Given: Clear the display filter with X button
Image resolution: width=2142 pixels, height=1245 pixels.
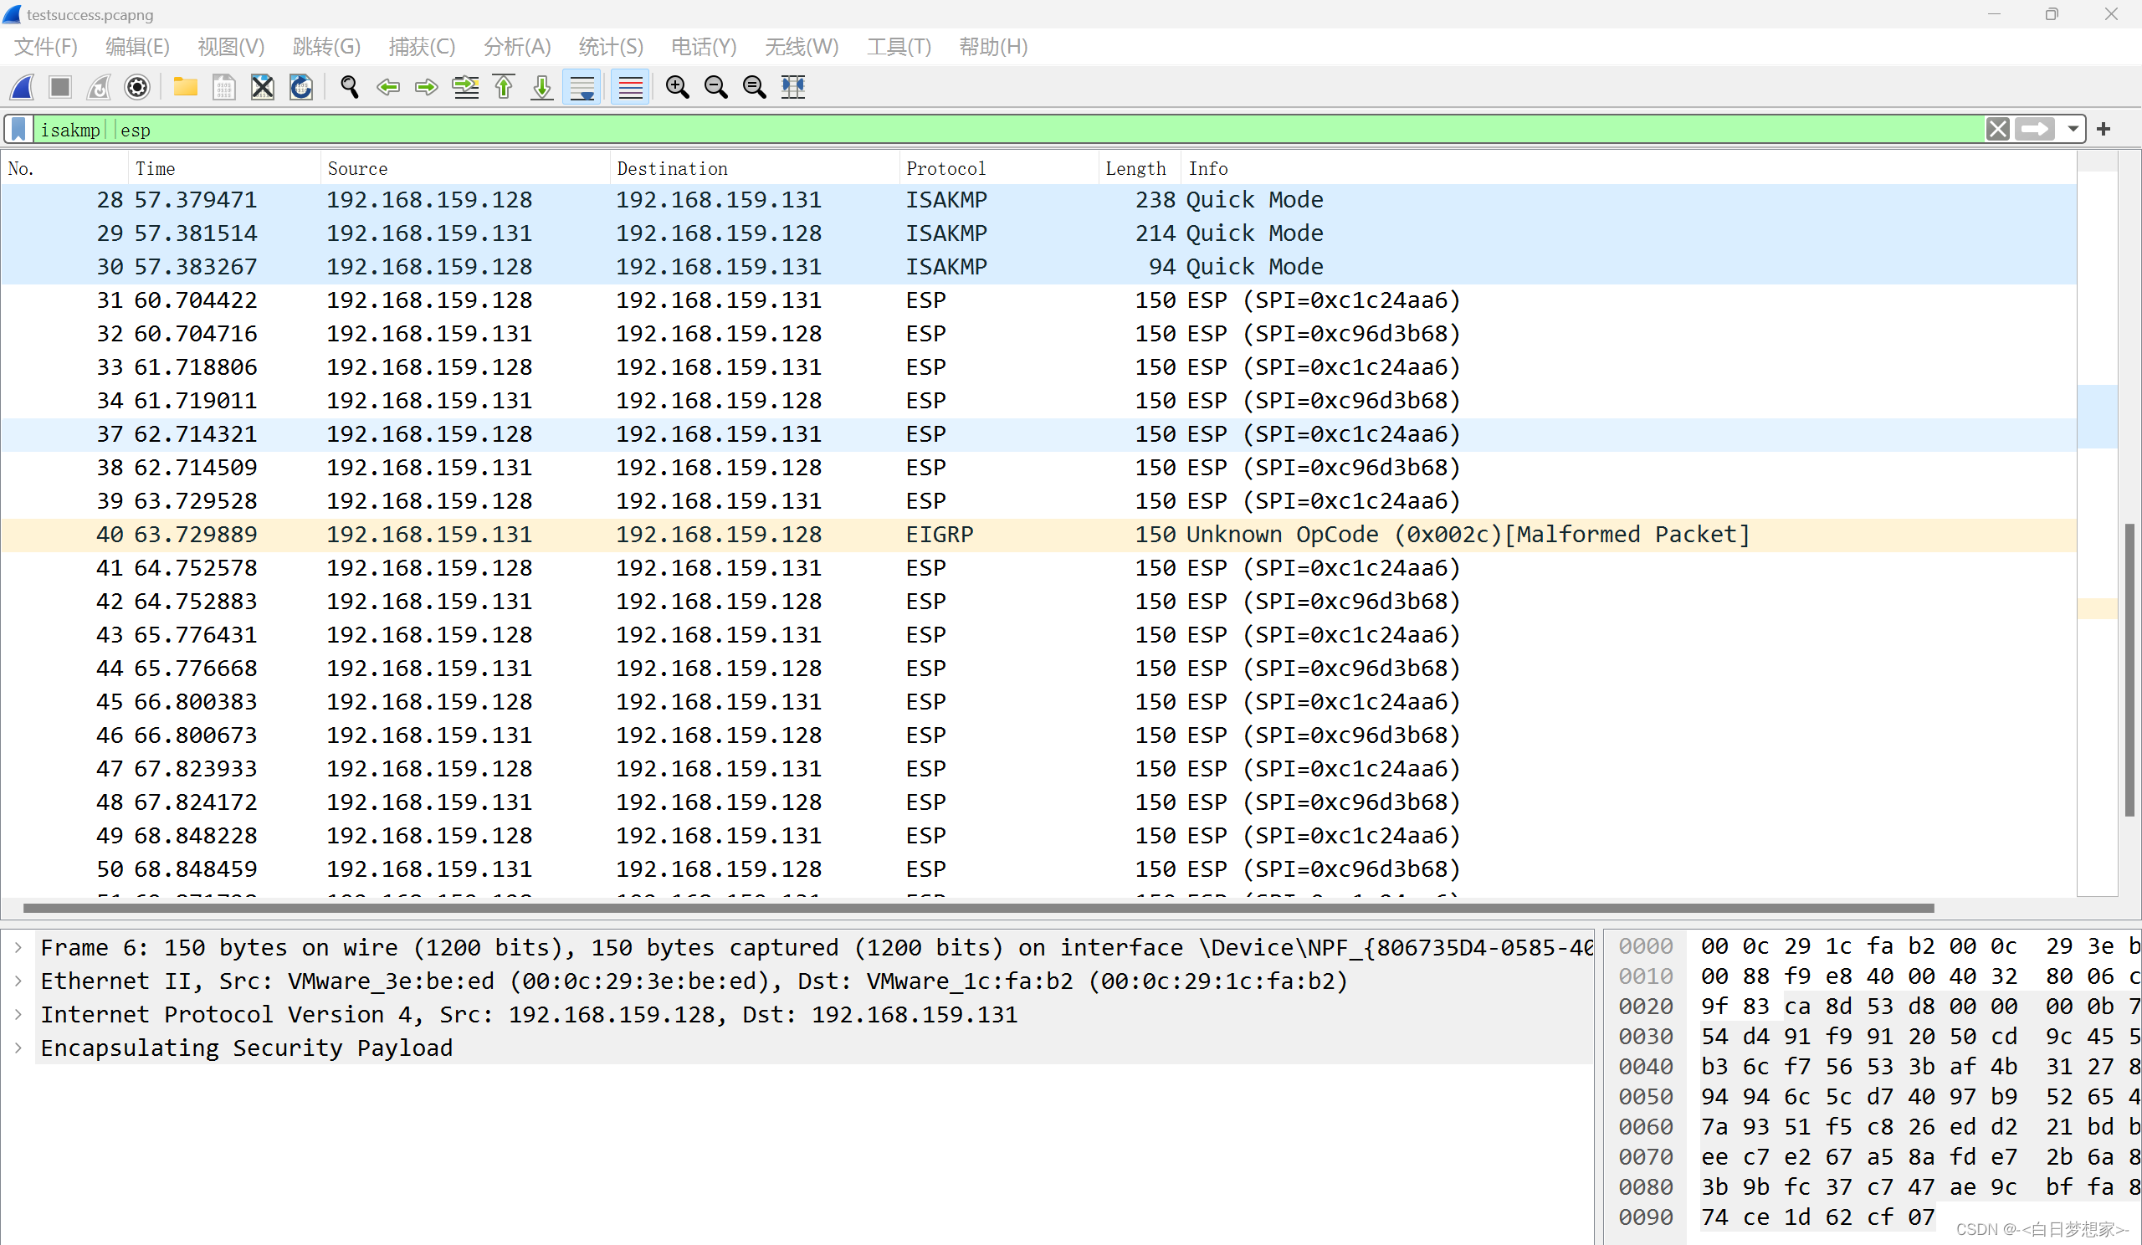Looking at the screenshot, I should point(1997,129).
